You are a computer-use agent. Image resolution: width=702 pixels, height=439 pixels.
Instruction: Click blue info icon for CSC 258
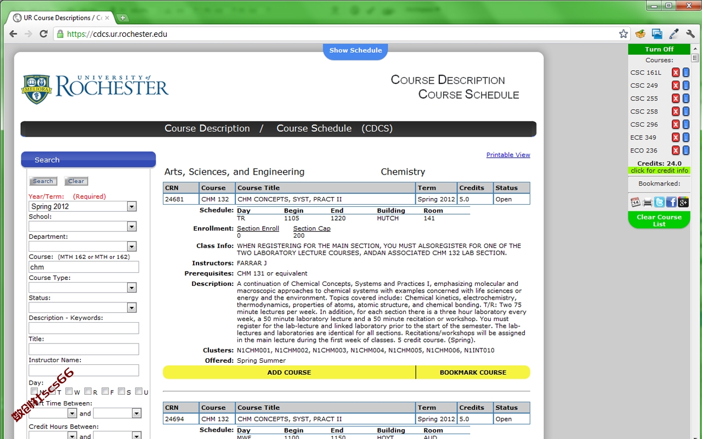pos(686,111)
